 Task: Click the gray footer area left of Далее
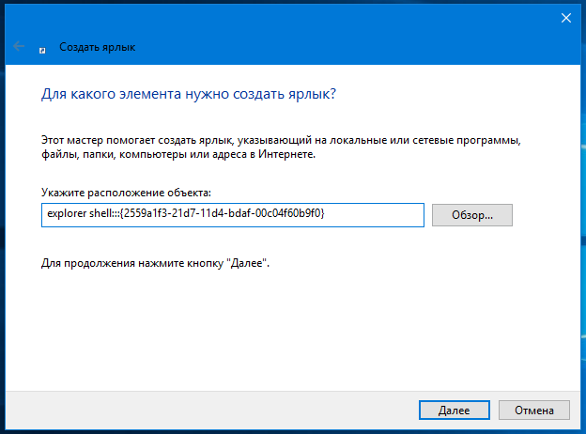(209, 411)
